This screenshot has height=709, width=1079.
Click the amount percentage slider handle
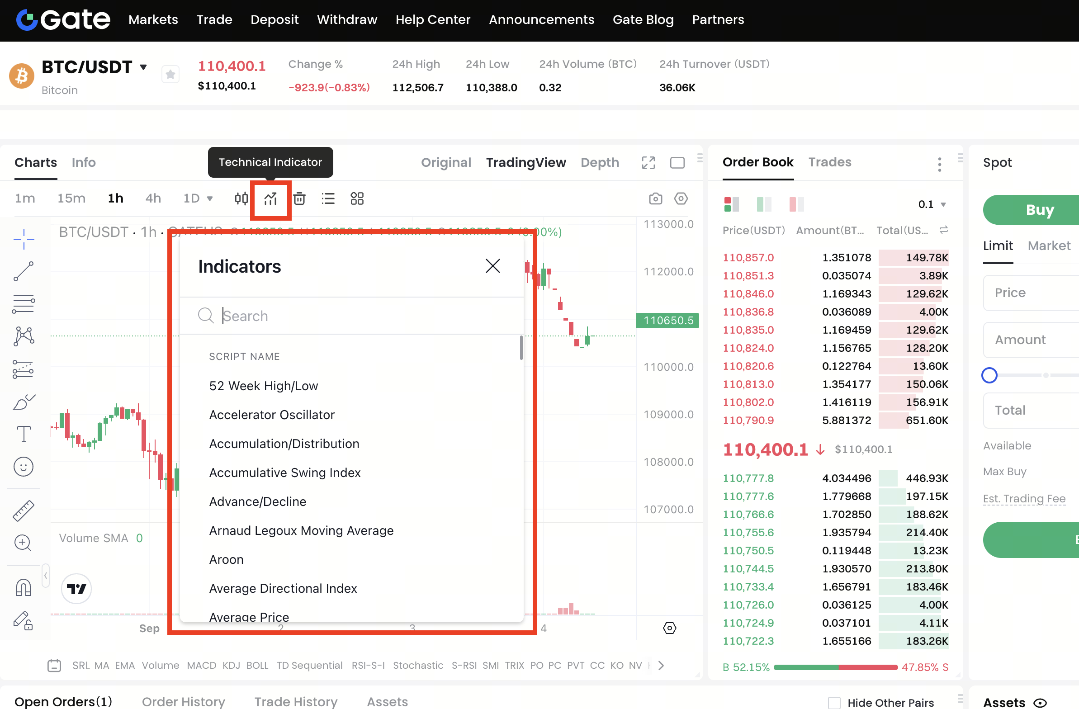coord(989,375)
